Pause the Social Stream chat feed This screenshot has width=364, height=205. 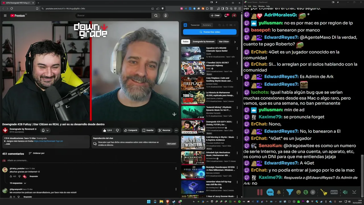click(x=260, y=192)
